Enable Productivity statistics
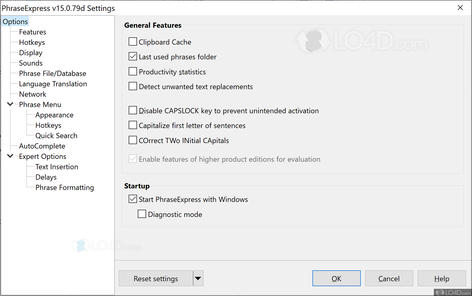Screen dimensions: 472x296 coord(133,71)
